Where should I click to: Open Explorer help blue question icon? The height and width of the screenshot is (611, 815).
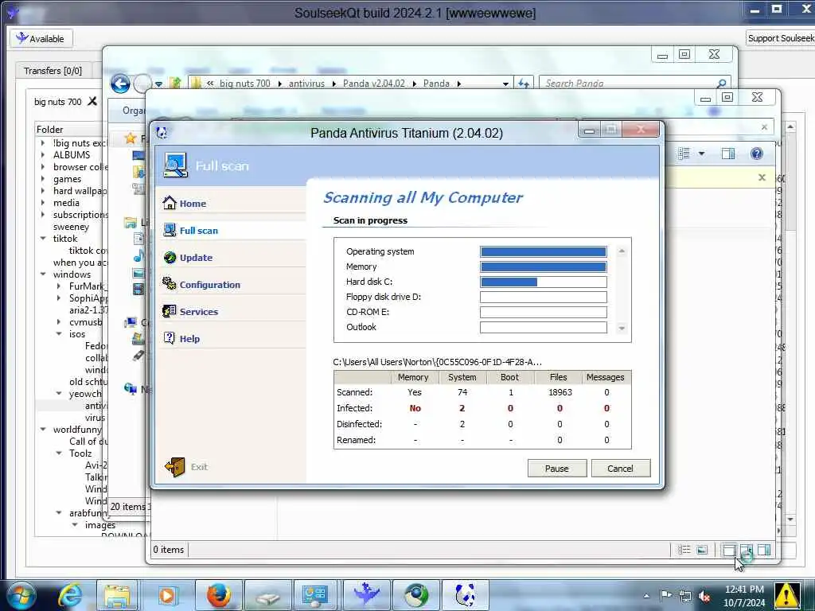[757, 154]
